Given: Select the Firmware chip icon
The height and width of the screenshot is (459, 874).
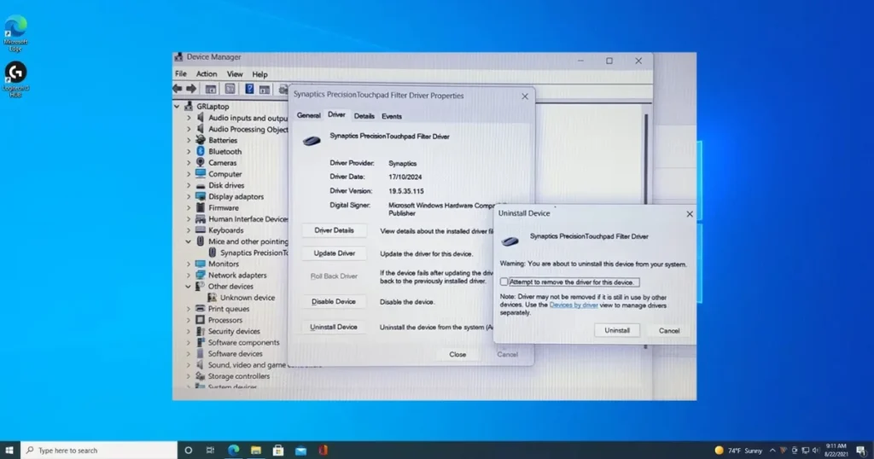Looking at the screenshot, I should pyautogui.click(x=201, y=207).
